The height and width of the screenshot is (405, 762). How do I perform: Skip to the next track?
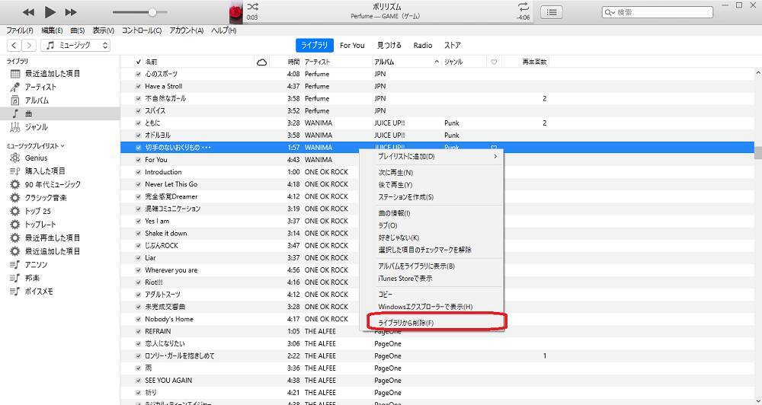(71, 12)
